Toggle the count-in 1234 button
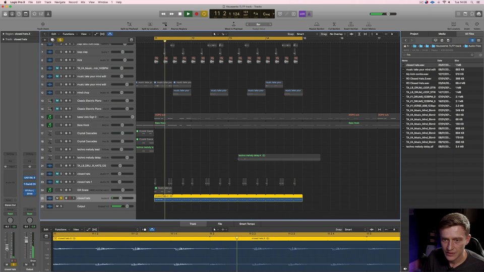Image resolution: width=484 pixels, height=272 pixels. (302, 14)
